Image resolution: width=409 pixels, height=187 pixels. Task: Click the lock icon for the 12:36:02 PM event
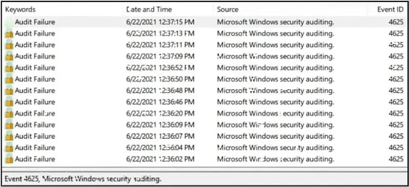point(9,159)
